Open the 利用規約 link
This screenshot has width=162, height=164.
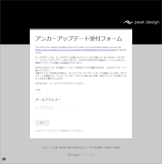tap(107, 148)
